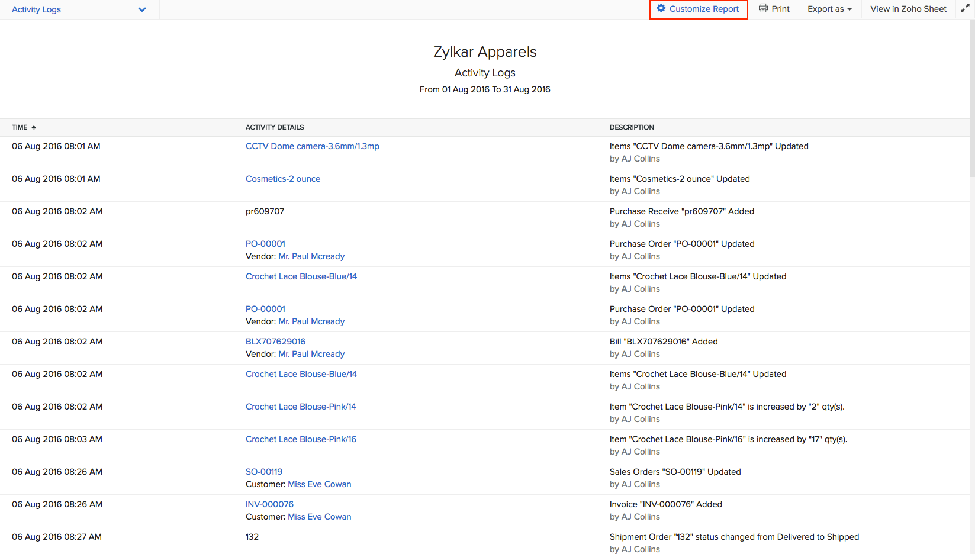Image resolution: width=975 pixels, height=554 pixels.
Task: Select View in Zoho Sheet
Action: click(x=908, y=9)
